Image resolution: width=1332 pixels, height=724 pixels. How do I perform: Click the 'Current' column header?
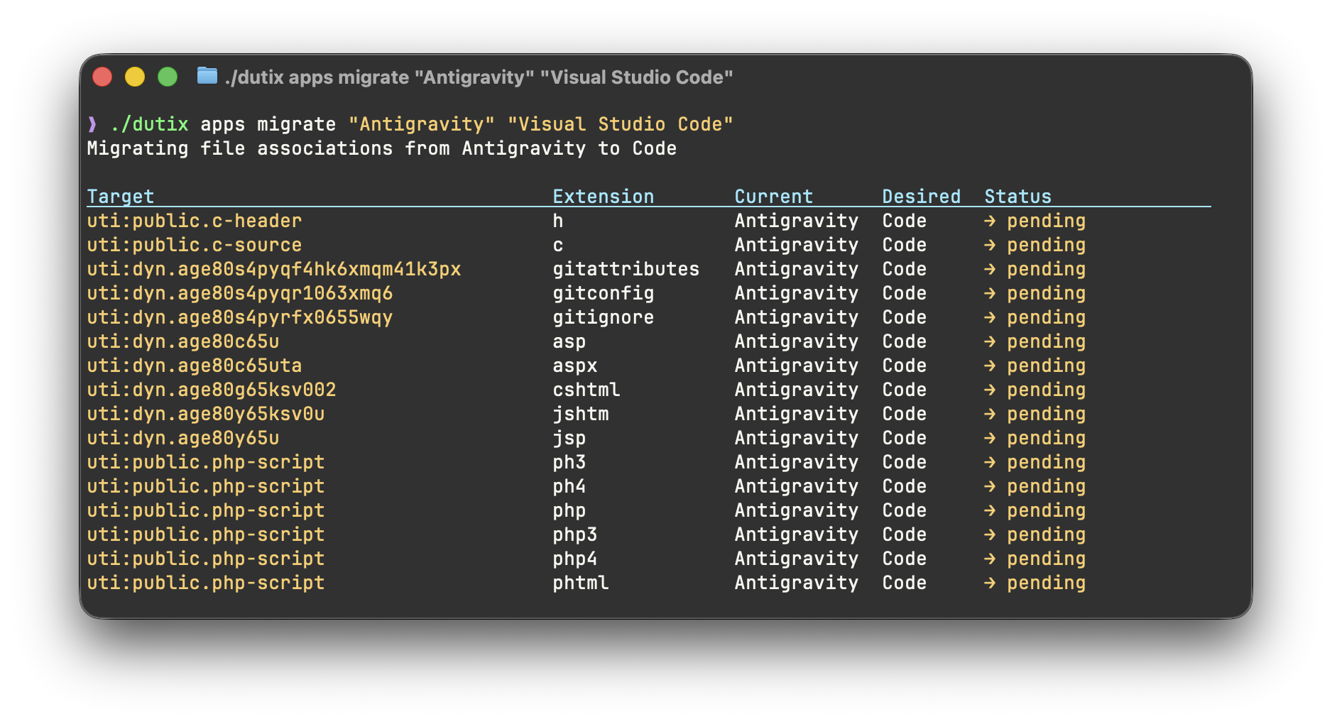774,197
